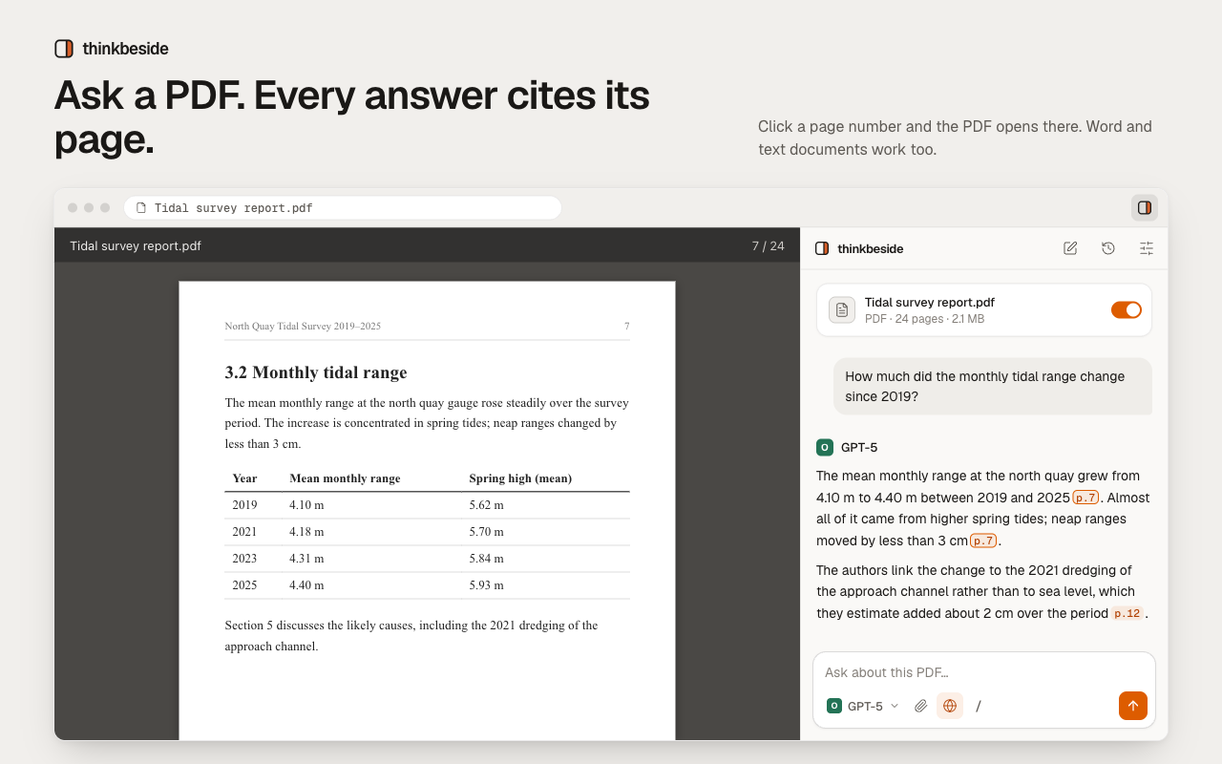The image size is (1222, 764).
Task: Click the 'Ask a PDF' headline
Action: (x=352, y=117)
